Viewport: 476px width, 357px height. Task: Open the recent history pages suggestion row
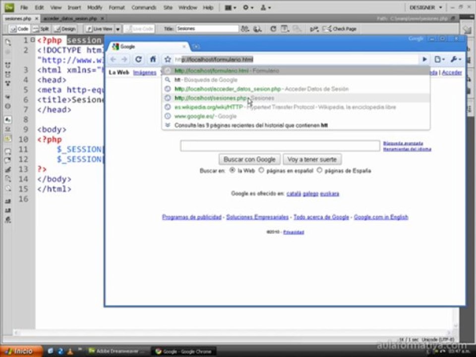pos(296,125)
